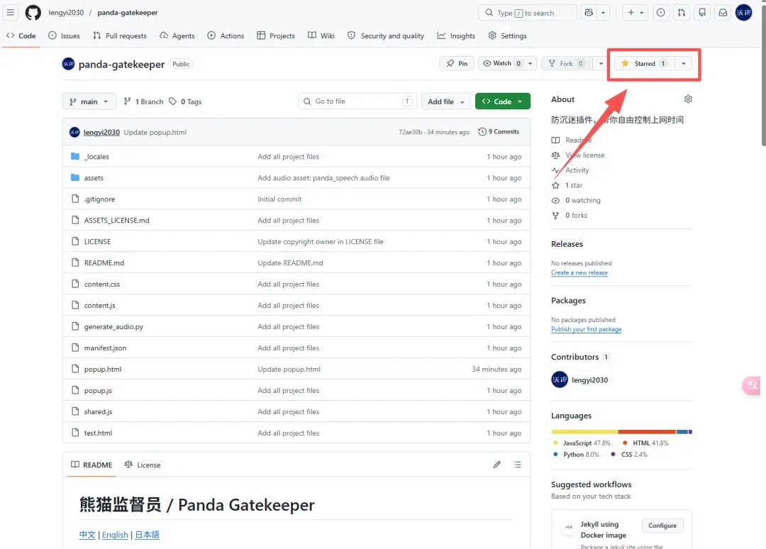Open the green Code dropdown
The height and width of the screenshot is (549, 766).
[502, 101]
